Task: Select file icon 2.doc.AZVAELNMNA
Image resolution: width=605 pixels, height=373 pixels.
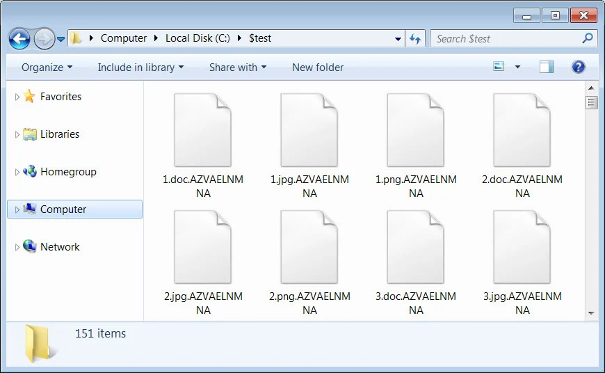Action: (x=522, y=129)
